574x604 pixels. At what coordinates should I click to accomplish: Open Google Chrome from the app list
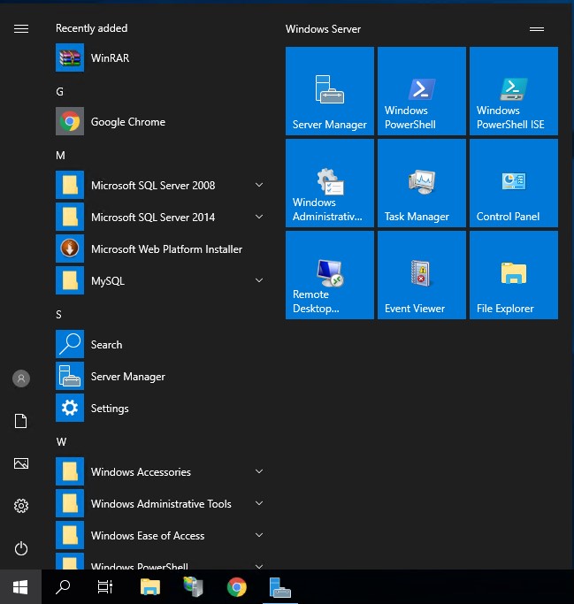[x=127, y=122]
